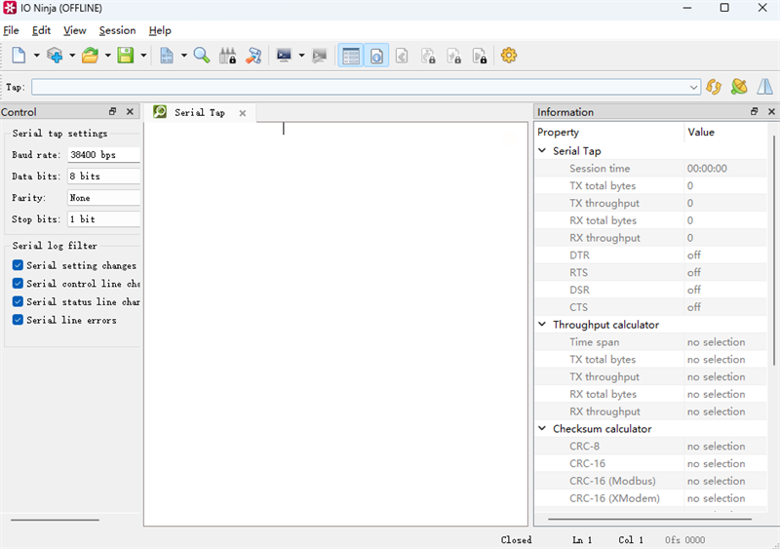Open the Edit menu
780x549 pixels.
coord(41,30)
